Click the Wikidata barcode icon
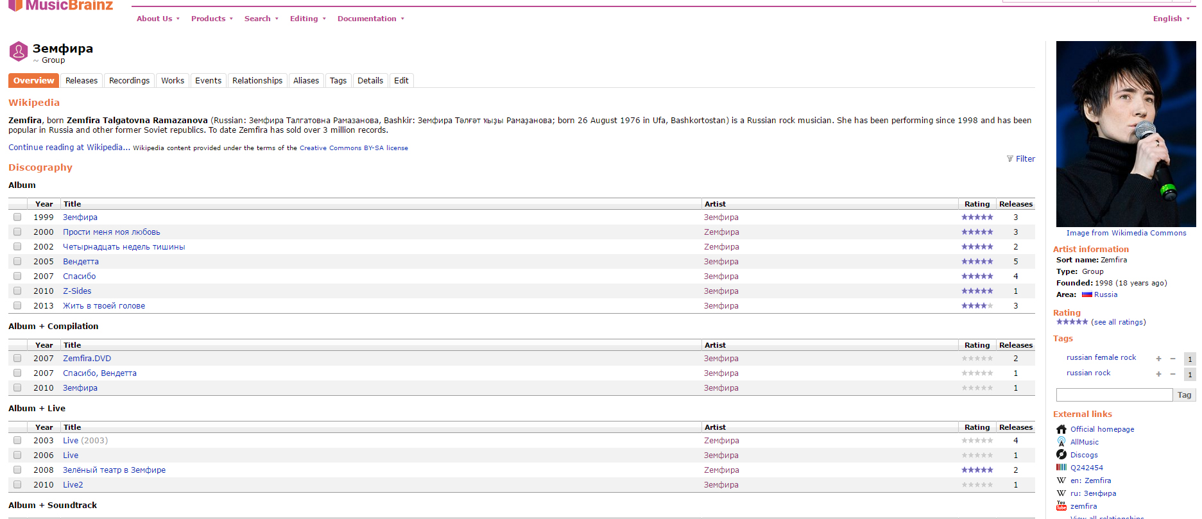Screen dimensions: 1202x519 point(1061,468)
